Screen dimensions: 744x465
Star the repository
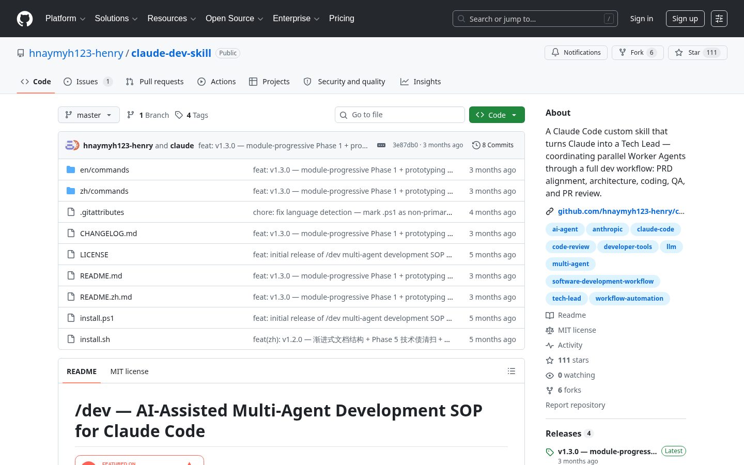click(x=698, y=53)
